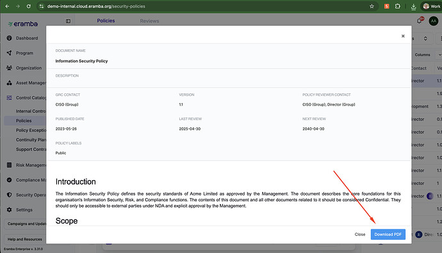Click the Dashboard globe icon
442x253 pixels.
10,38
